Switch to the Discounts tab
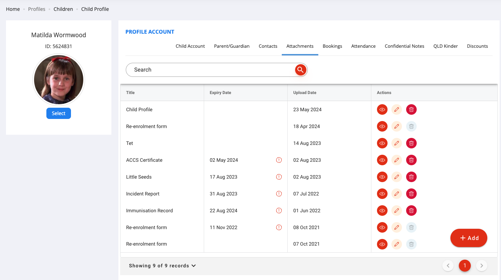This screenshot has width=501, height=280. click(477, 46)
